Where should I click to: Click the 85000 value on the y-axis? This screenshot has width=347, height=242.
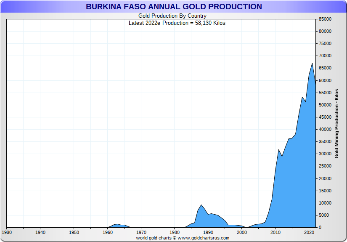[326, 19]
